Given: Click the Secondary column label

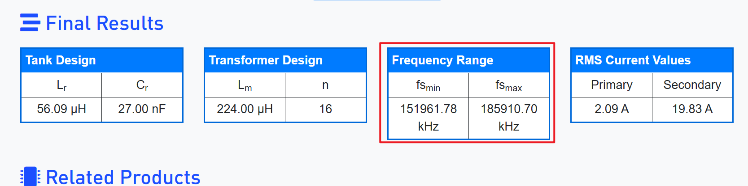Looking at the screenshot, I should (692, 85).
